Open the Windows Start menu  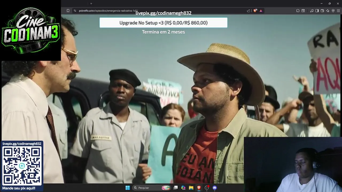pos(128,188)
